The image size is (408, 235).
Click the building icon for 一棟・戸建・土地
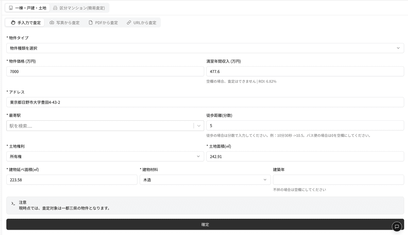11,8
